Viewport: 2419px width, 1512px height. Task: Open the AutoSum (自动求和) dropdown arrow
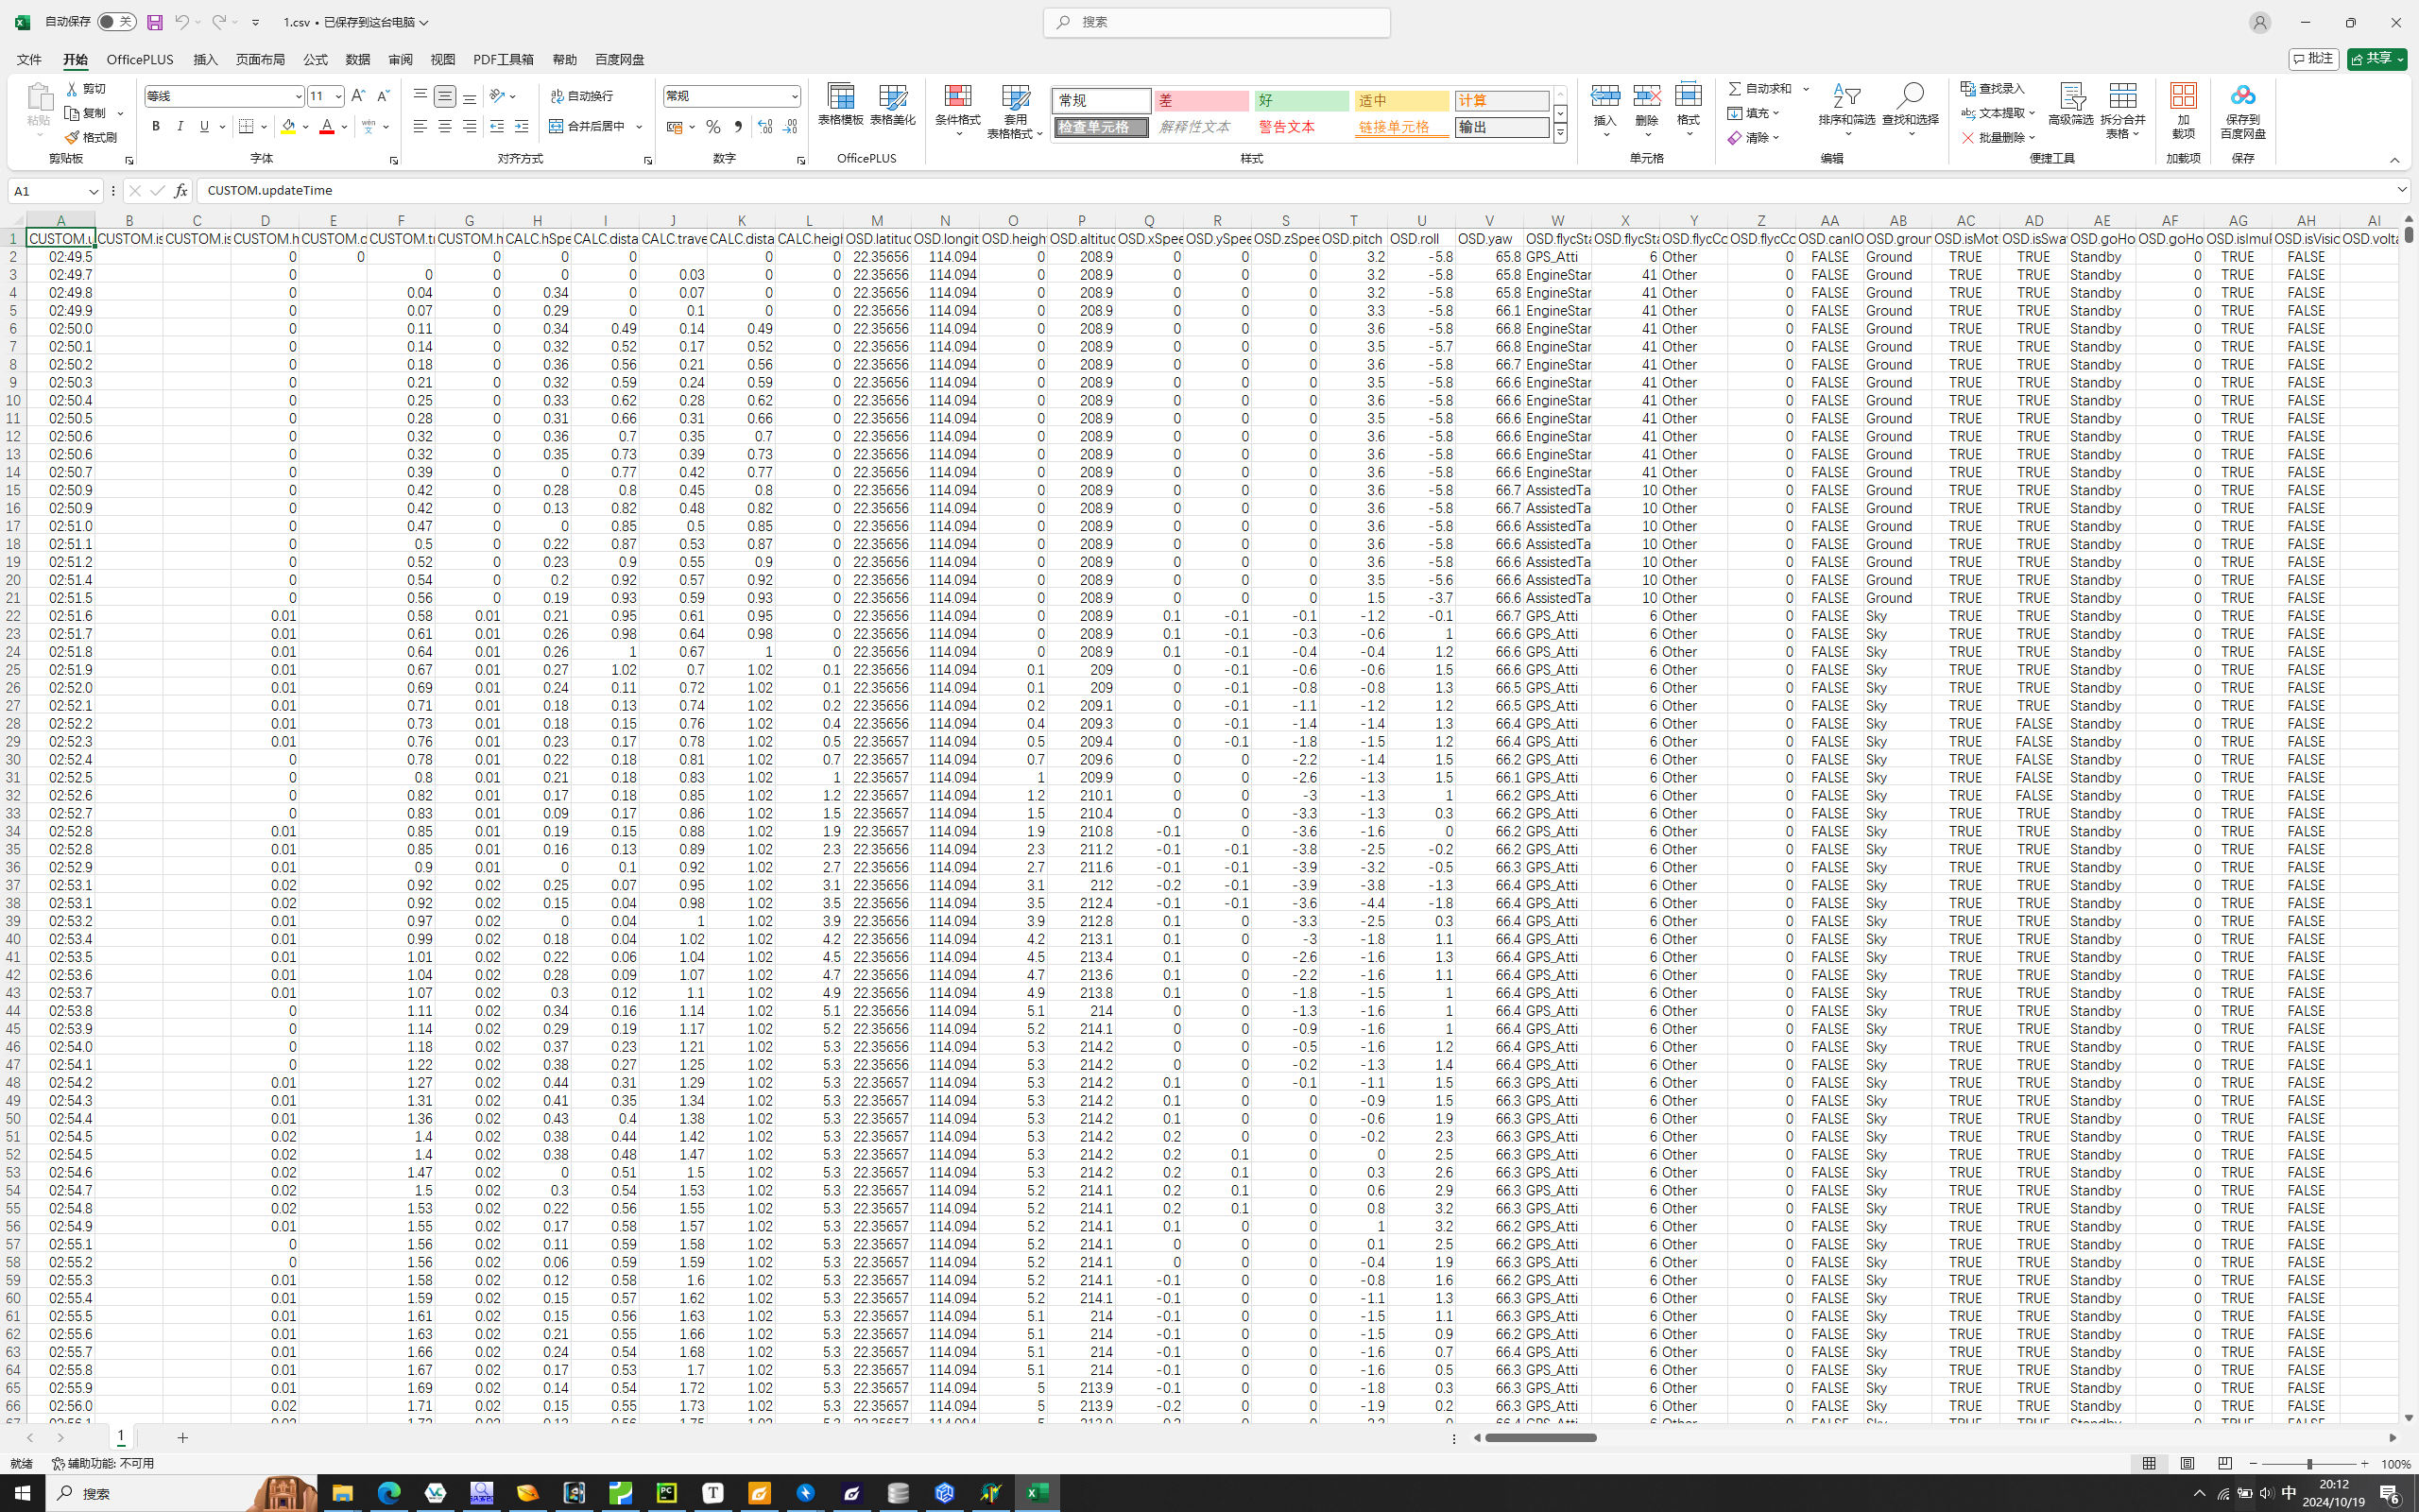(x=1807, y=89)
